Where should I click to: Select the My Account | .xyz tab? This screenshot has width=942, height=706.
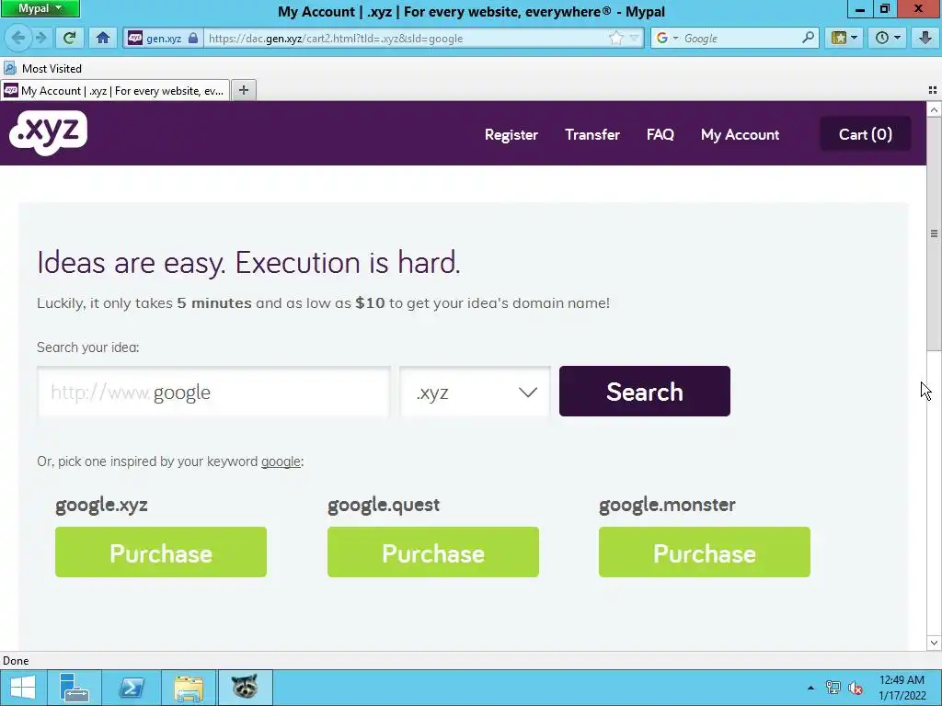115,91
